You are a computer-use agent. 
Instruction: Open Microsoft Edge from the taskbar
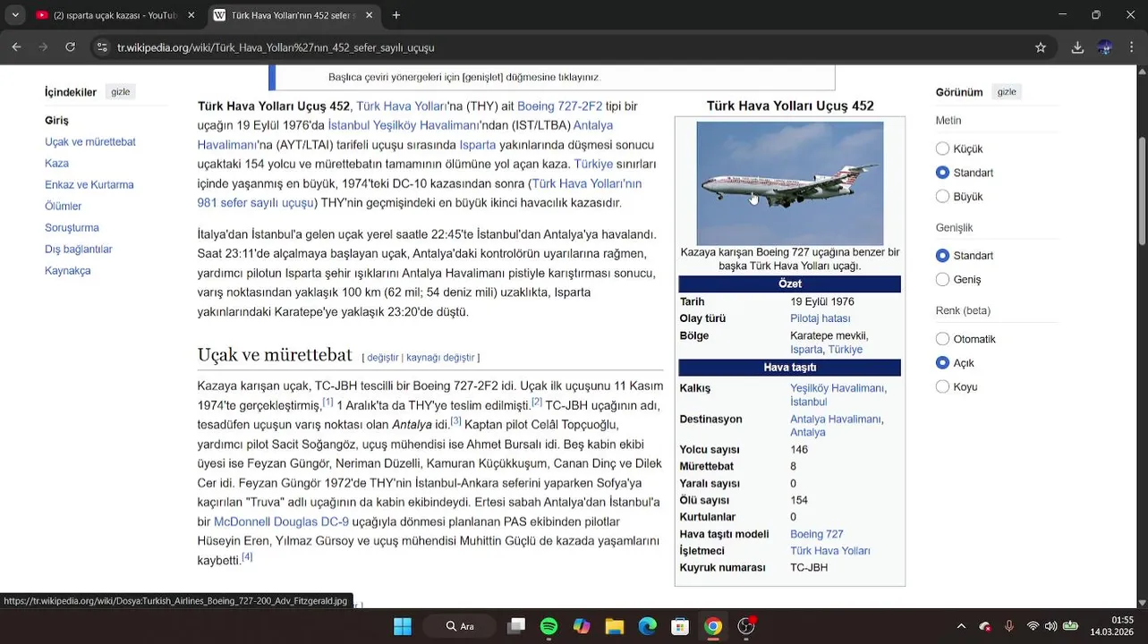(x=648, y=626)
